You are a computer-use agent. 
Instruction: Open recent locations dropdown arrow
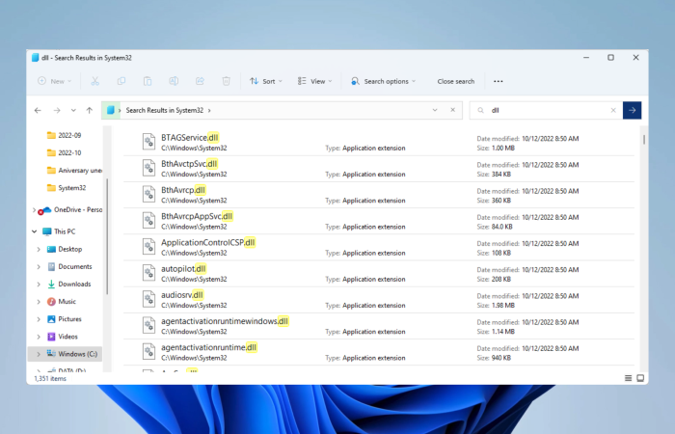click(73, 110)
